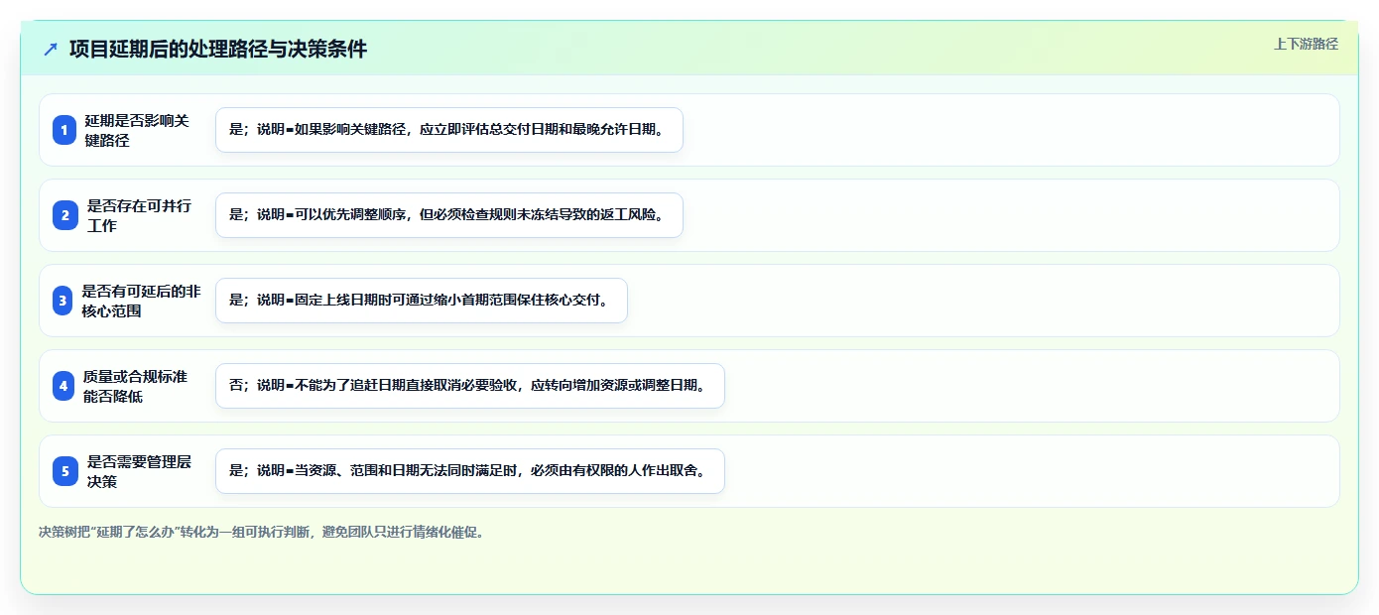
Task: Select step badge number 4
Action: tap(64, 386)
